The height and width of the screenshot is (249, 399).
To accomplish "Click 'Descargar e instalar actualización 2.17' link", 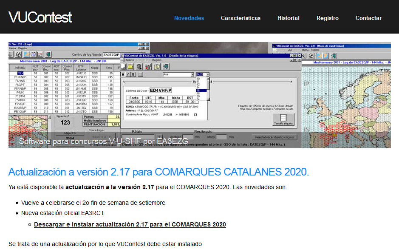I will [130, 224].
